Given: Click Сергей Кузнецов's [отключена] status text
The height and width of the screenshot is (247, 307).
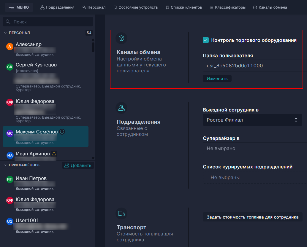Looking at the screenshot, I should click(27, 71).
